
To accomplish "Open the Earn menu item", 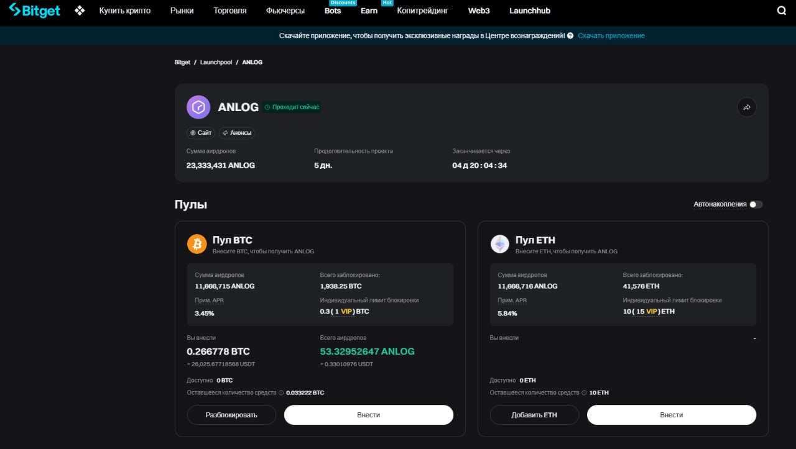I will point(369,11).
